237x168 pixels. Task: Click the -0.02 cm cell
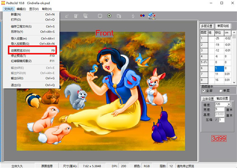point(228,39)
